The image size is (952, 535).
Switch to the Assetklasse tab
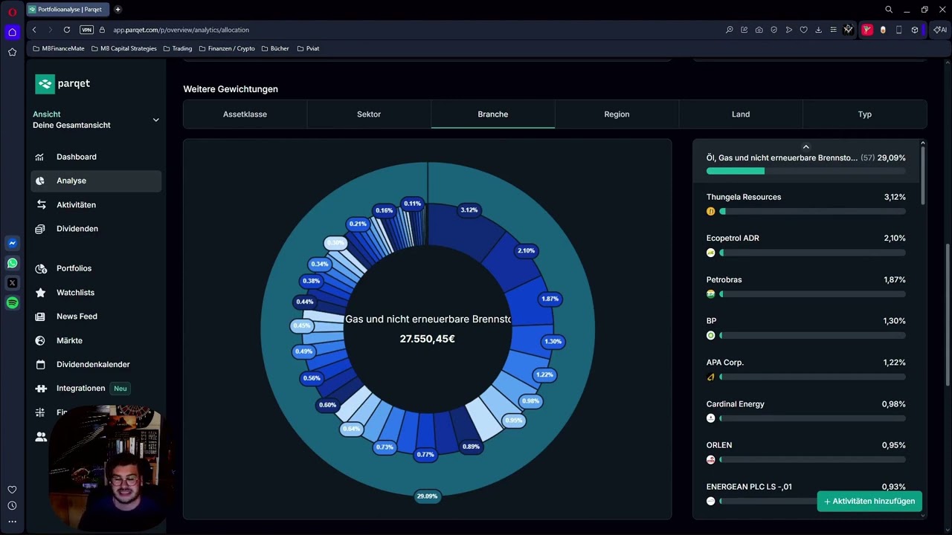click(245, 114)
